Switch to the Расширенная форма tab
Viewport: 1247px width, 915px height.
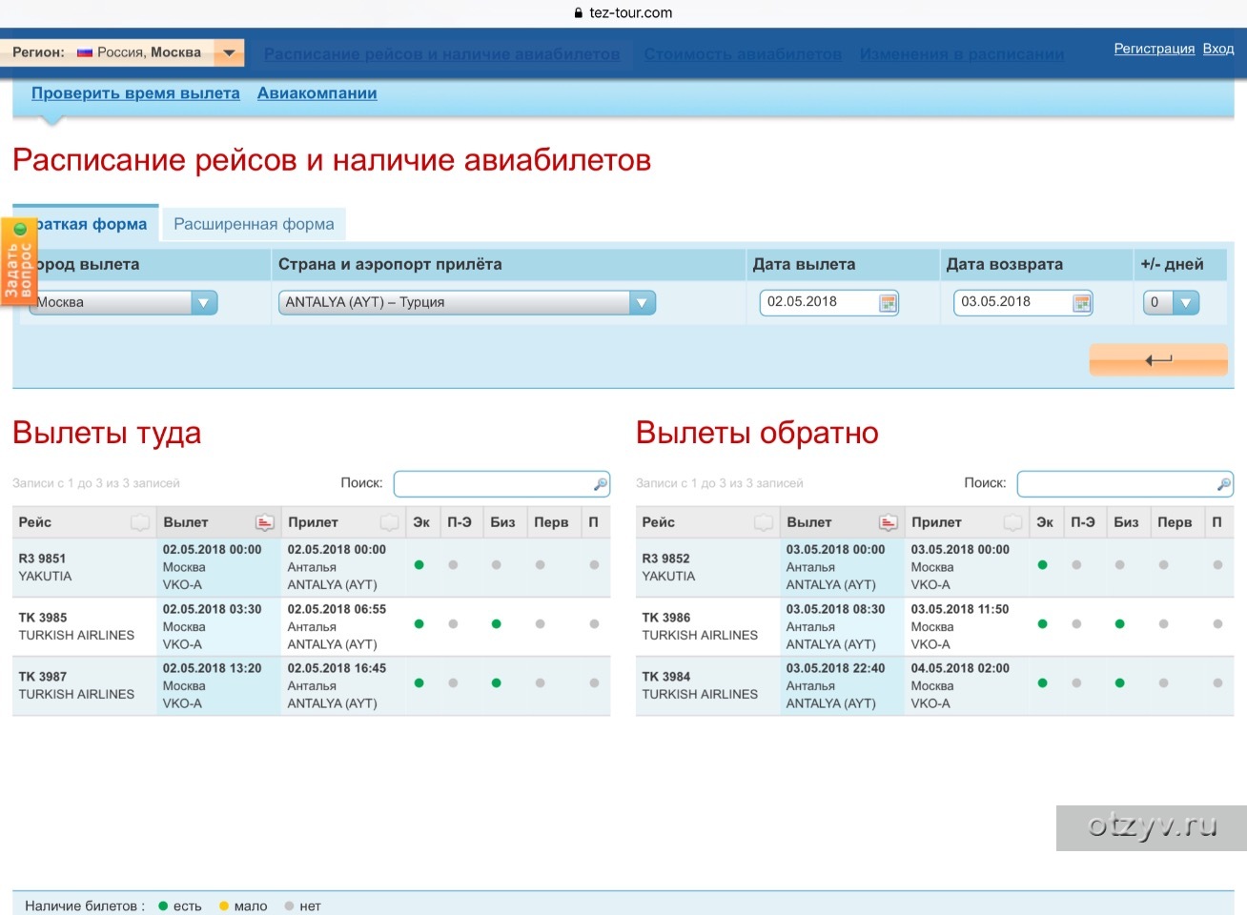[x=254, y=224]
